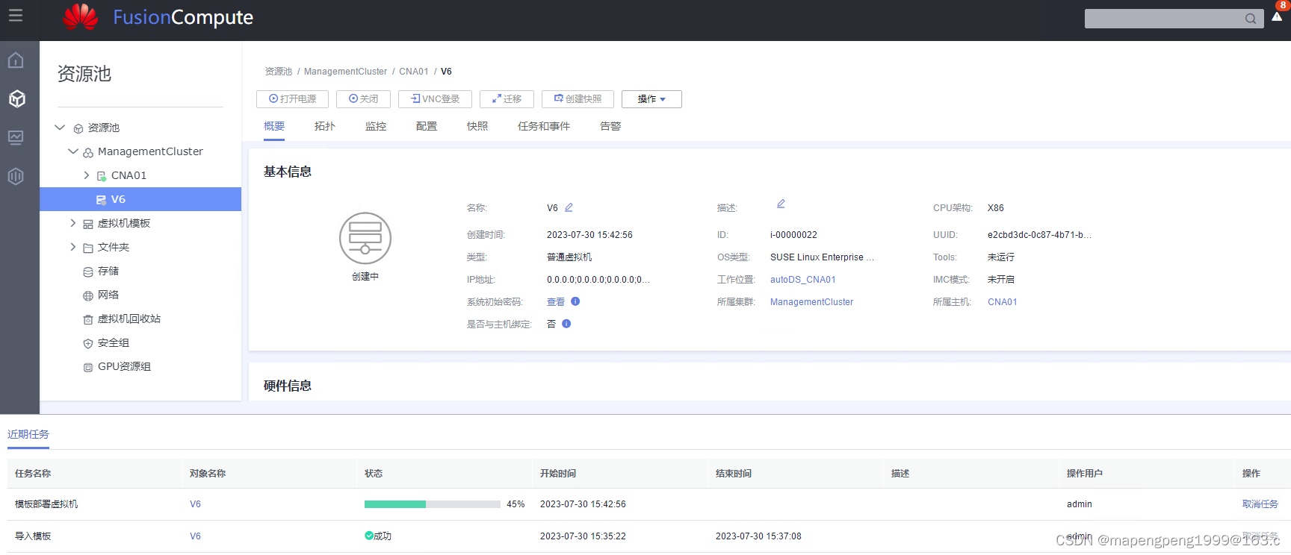1291x555 pixels.
Task: Click the 迁移 button
Action: [507, 99]
